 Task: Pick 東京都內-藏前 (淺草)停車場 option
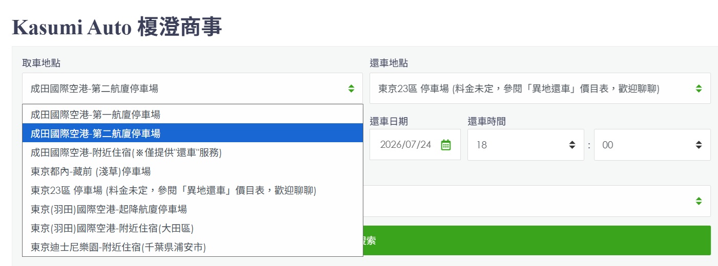tap(193, 171)
